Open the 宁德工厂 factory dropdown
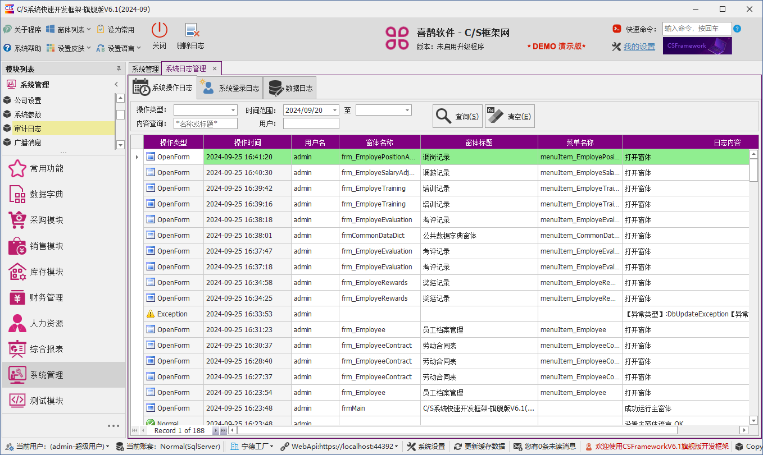 pyautogui.click(x=252, y=447)
